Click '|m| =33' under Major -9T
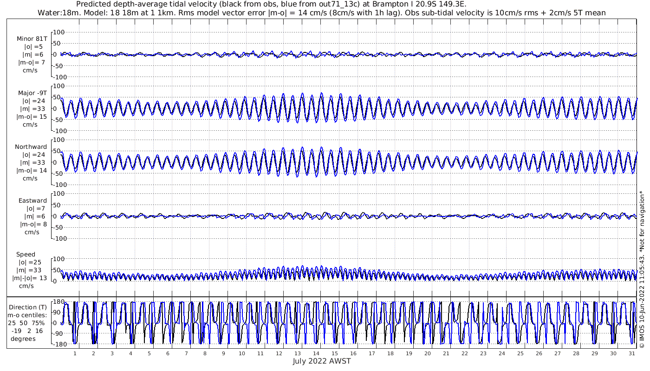The width and height of the screenshot is (650, 371). [33, 109]
